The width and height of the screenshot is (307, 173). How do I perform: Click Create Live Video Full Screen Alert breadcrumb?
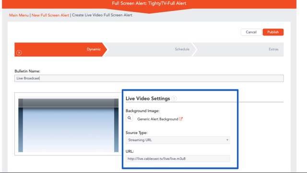pyautogui.click(x=102, y=15)
